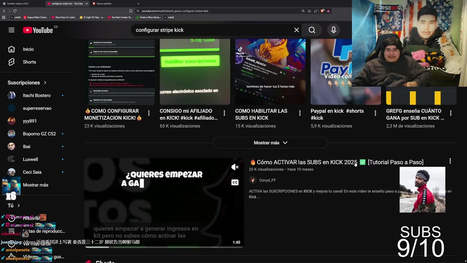The image size is (467, 263).
Task: Open picture-in-picture icon in address bar
Action: click(309, 11)
